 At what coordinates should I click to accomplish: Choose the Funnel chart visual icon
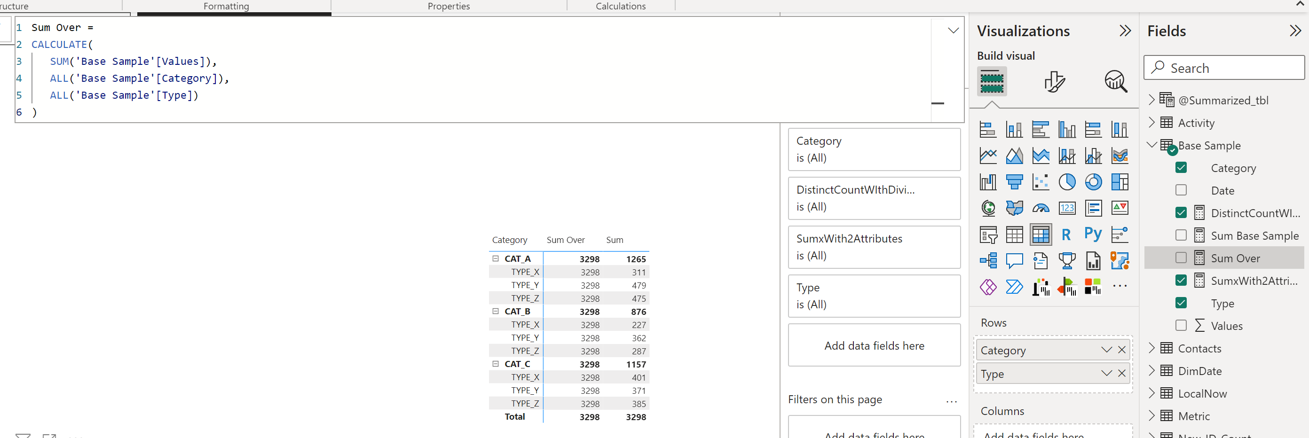coord(1014,182)
